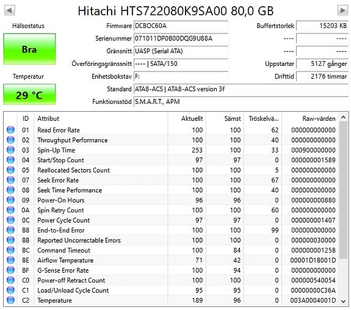Screen dimensions: 351x310
Task: Click status icon for Spin Retry Count
Action: 10,210
